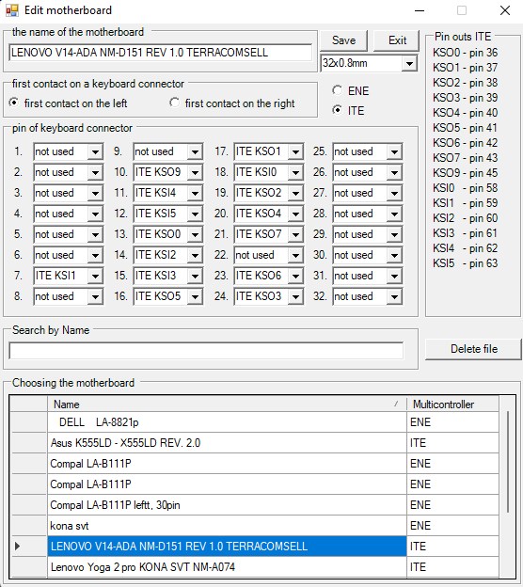Screen dimensions: 523x587
Task: Click KSO0 - pin 36 in Pin outs ITE
Action: [465, 53]
